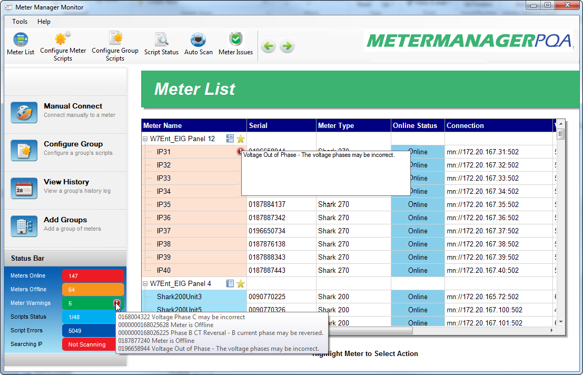Select meter row IP35
Screen dimensions: 583x375
tap(349, 204)
